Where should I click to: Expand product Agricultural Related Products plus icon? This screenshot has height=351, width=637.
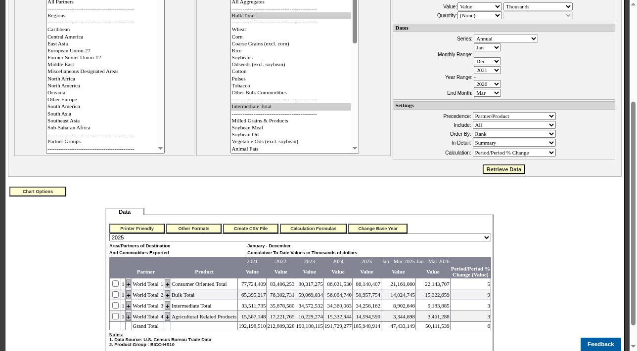pos(167,317)
